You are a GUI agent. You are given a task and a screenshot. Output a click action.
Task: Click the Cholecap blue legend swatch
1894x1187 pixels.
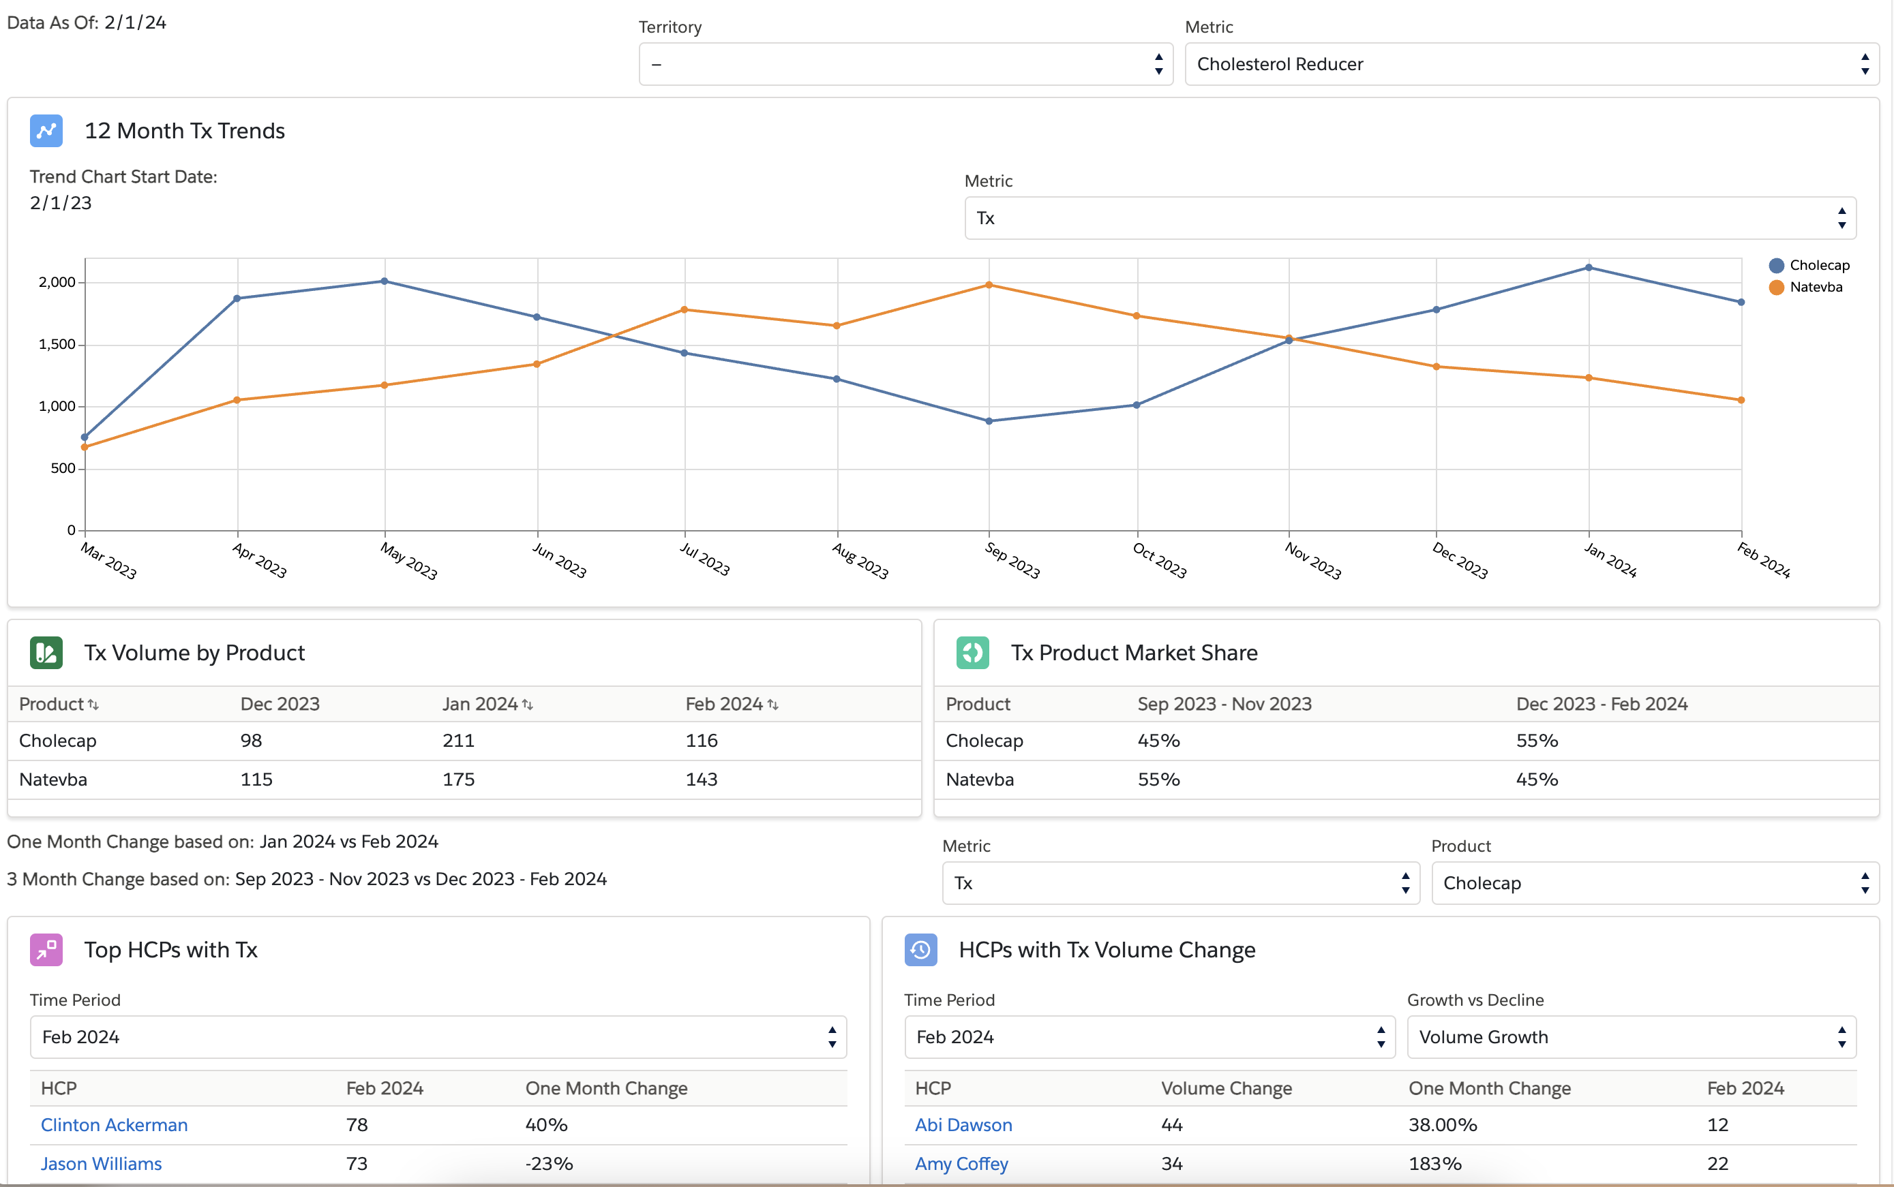[1776, 265]
